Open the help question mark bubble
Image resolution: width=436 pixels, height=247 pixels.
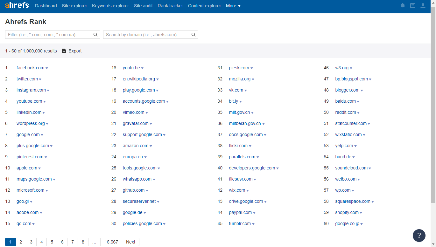(x=419, y=236)
